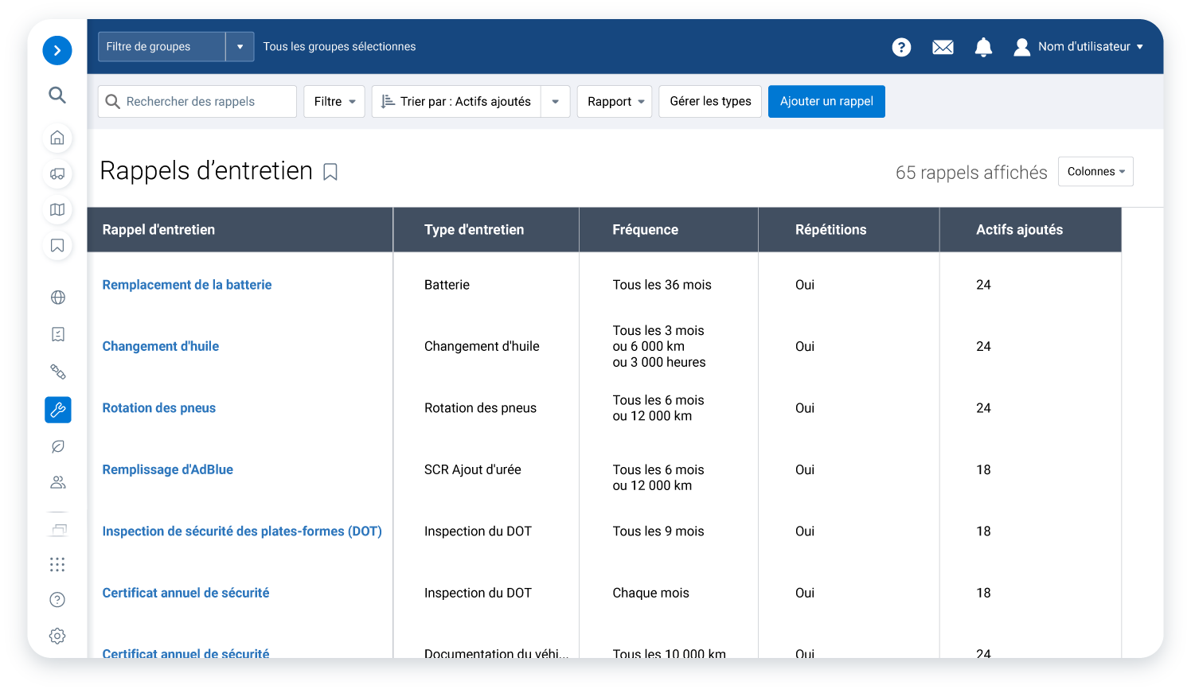Open the Filtre de groupes dropdown
This screenshot has height=689, width=1191.
[175, 46]
